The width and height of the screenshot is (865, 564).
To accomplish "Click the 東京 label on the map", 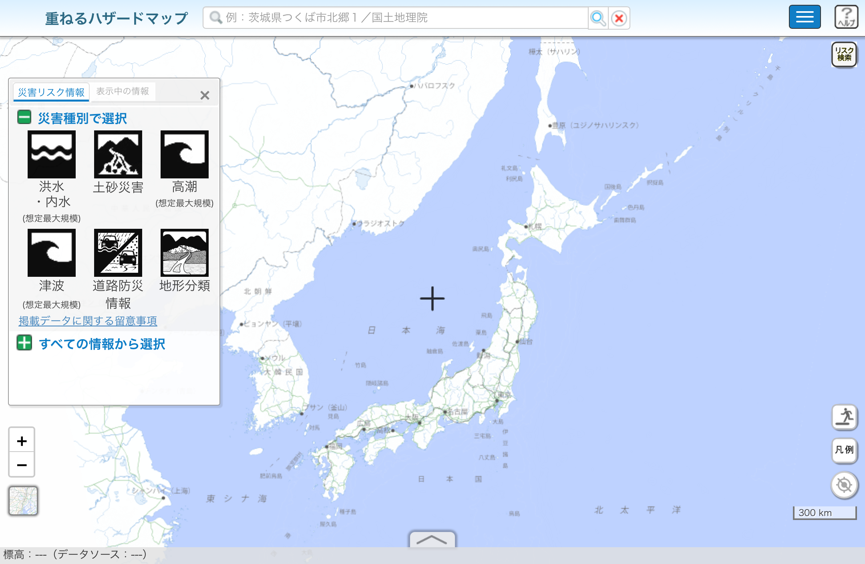I will coord(505,395).
